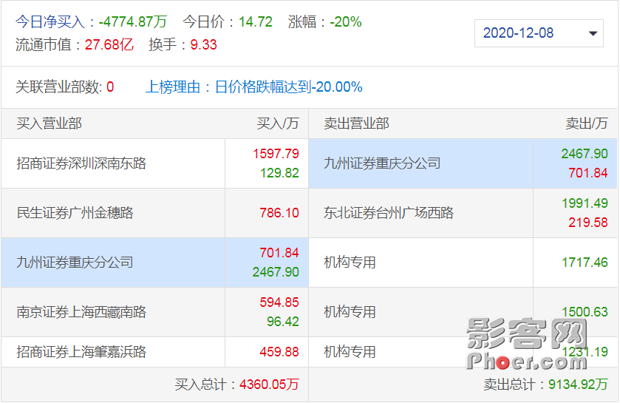Click the 买入营业部 column header

click(49, 123)
